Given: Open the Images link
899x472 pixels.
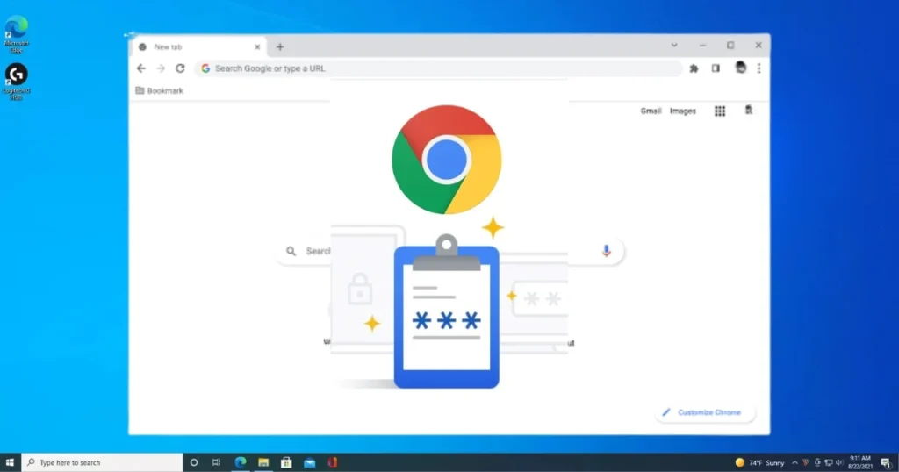Looking at the screenshot, I should pyautogui.click(x=683, y=111).
